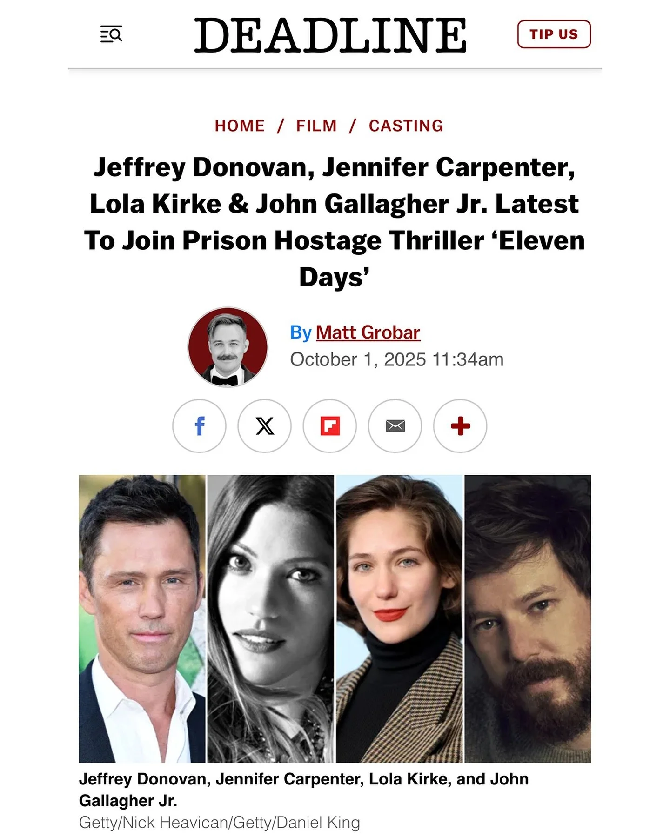Viewport: 670px width, 837px height.
Task: Share article on Facebook
Action: pyautogui.click(x=199, y=426)
